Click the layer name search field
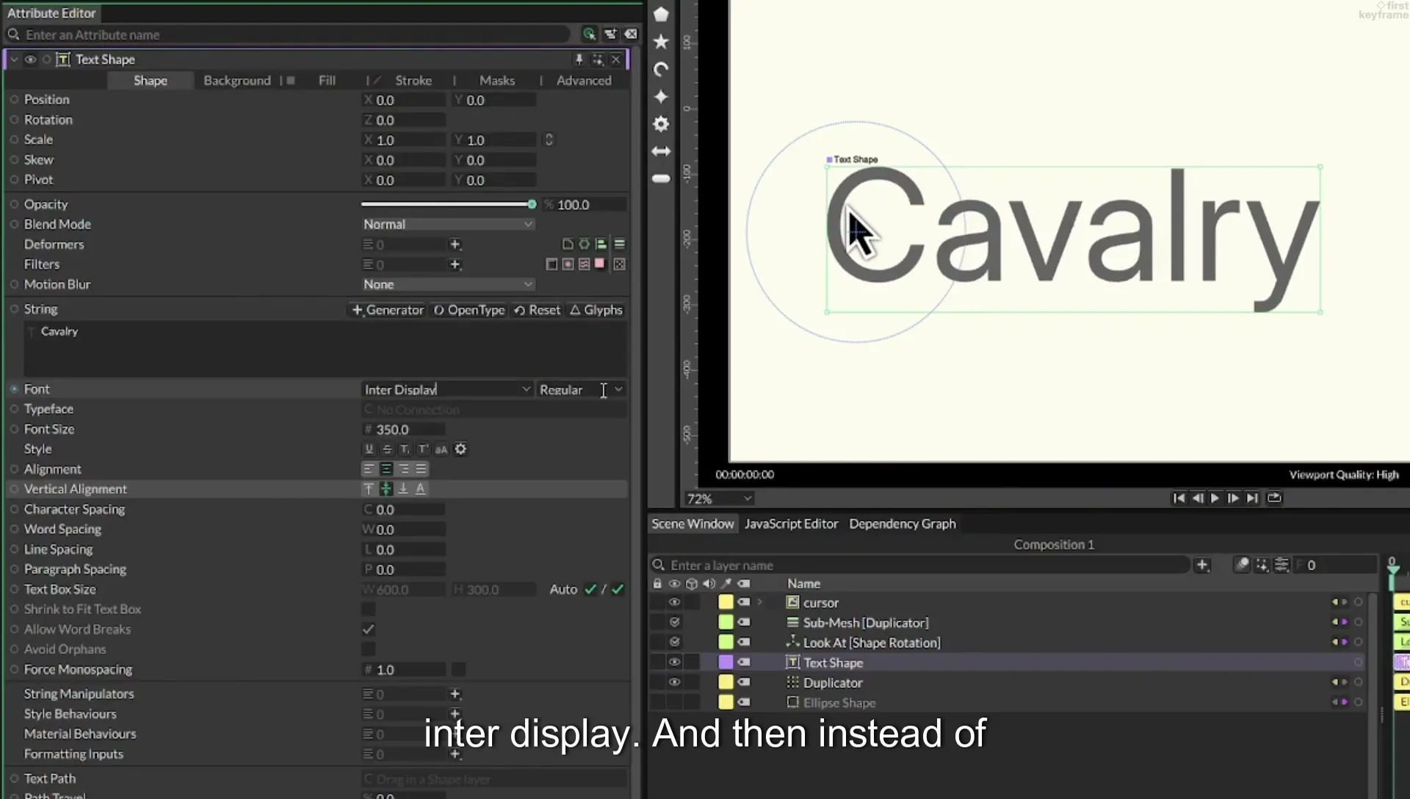 pyautogui.click(x=919, y=565)
